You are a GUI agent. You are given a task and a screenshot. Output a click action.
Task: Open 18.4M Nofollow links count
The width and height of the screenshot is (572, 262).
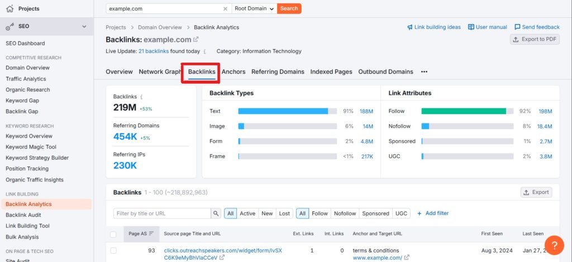pos(545,126)
